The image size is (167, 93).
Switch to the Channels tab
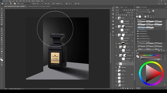click(122, 7)
